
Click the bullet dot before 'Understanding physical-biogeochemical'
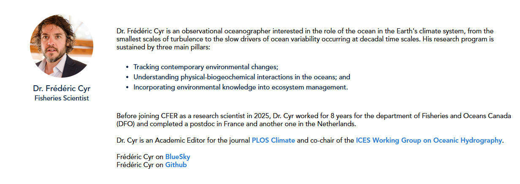tap(127, 78)
